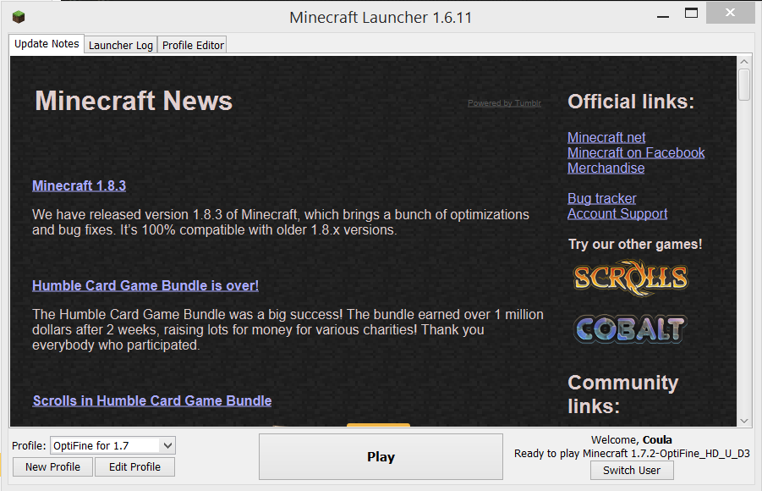Open the Launcher Log tab

[121, 45]
